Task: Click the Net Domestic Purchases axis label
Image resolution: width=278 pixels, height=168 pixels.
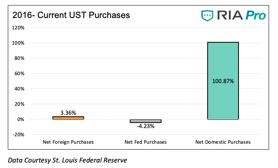Action: [223, 142]
